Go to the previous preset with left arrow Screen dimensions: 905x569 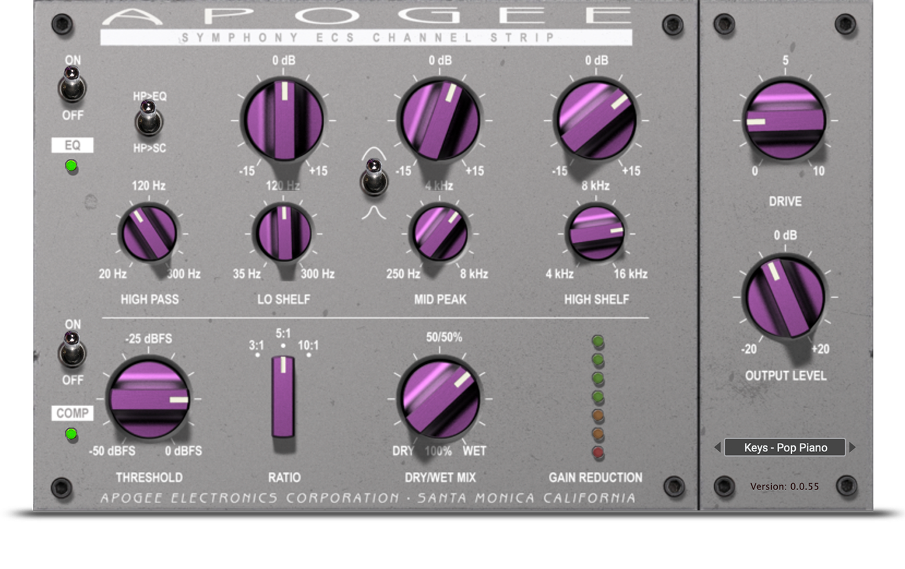click(x=717, y=447)
